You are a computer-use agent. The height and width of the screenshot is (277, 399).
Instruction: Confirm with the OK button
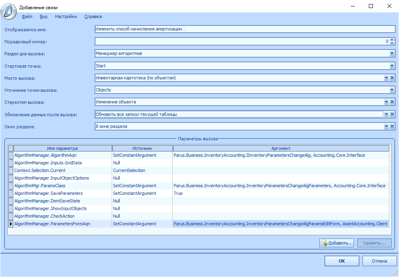tap(342, 261)
